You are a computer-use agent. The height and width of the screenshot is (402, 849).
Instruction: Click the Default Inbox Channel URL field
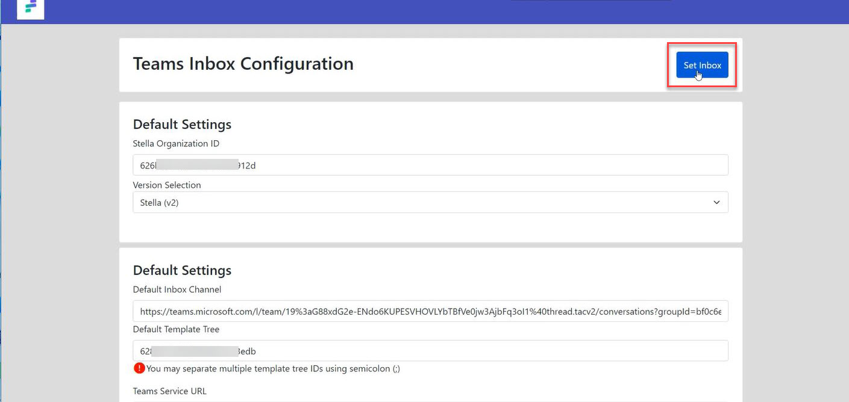[430, 311]
